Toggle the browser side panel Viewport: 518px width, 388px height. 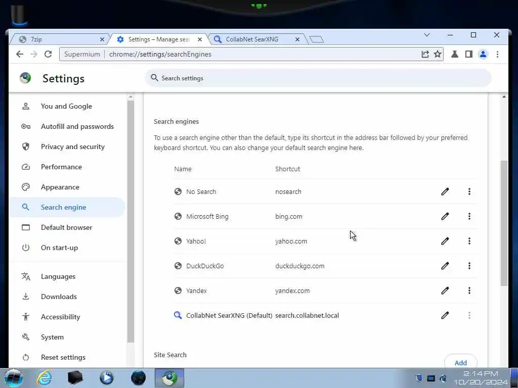(x=468, y=54)
